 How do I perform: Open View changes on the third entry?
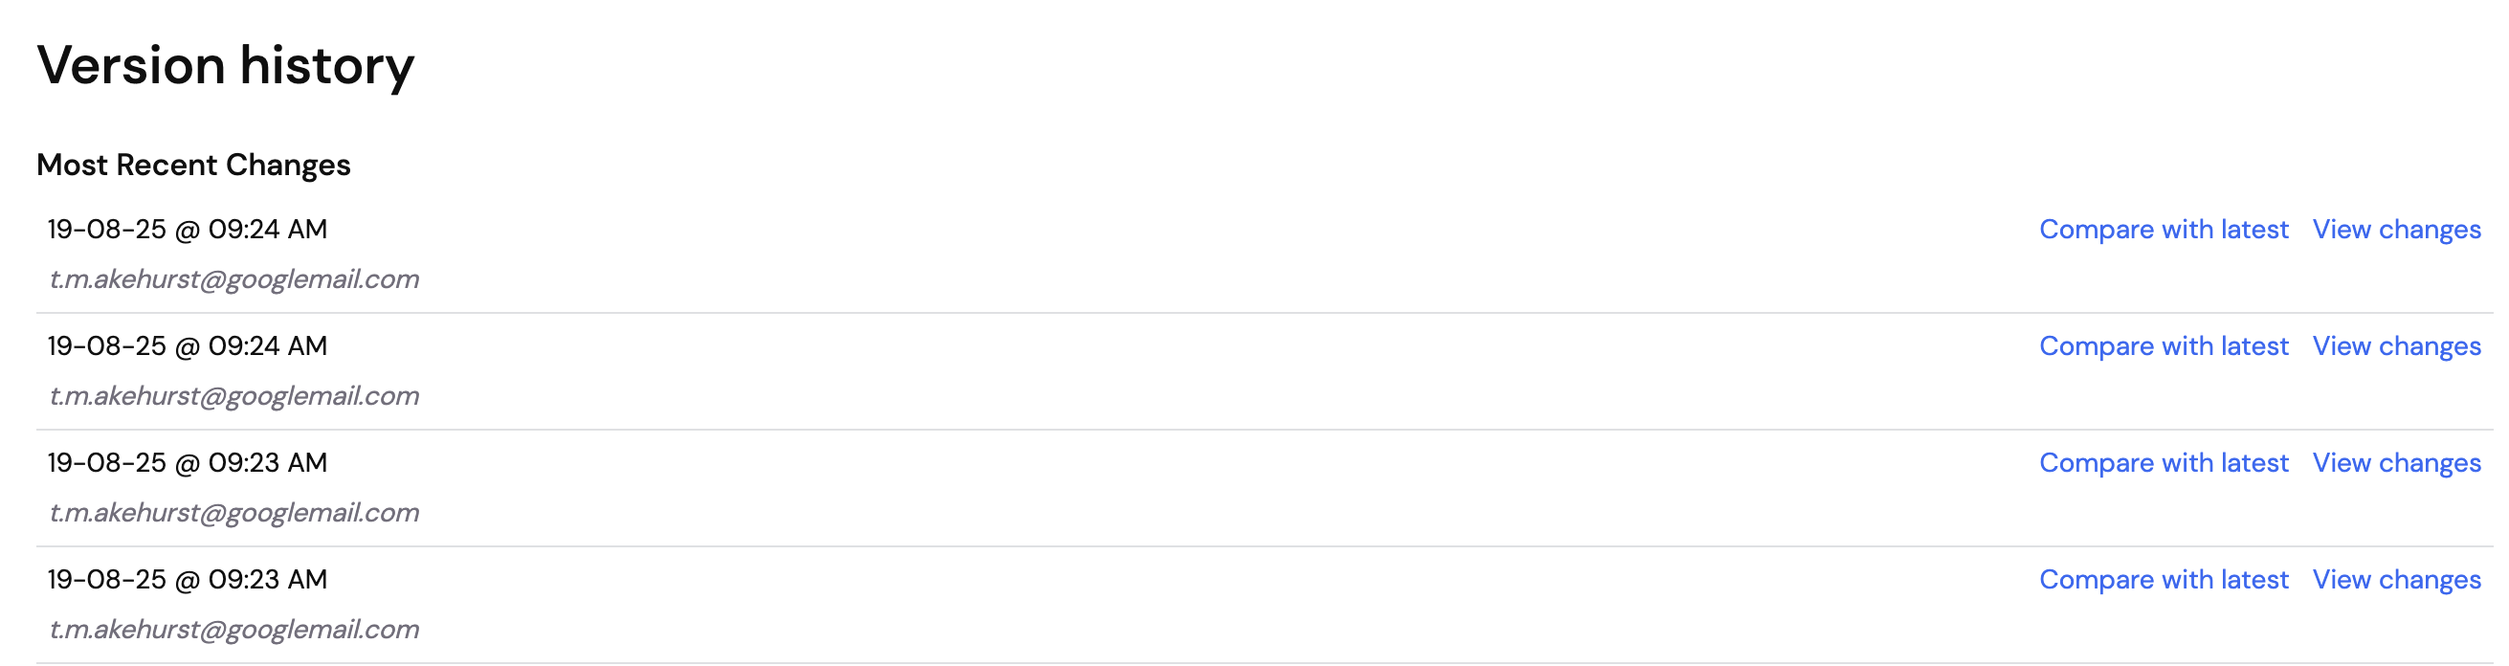2396,463
